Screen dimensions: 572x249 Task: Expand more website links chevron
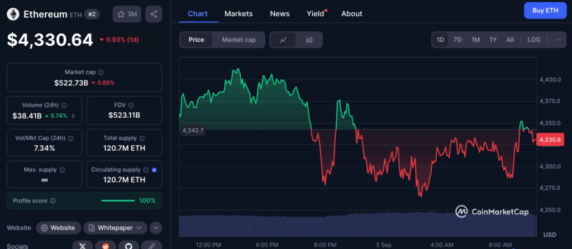(156, 228)
